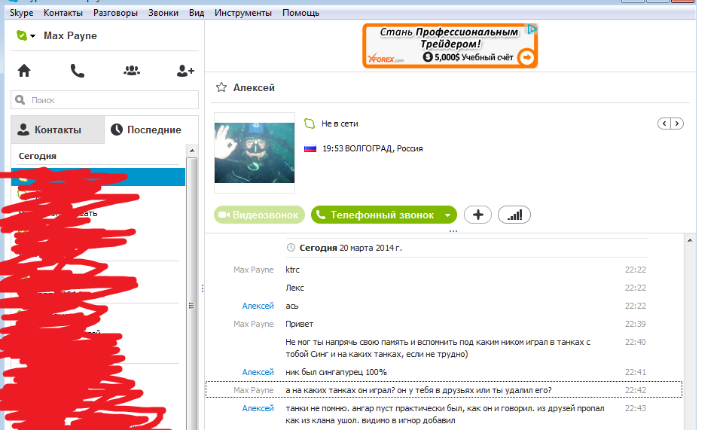Close the Forex ad via corner icon

click(532, 29)
